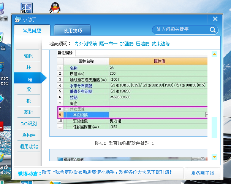Click the 剪力墙 value cell
Viewport: 231px width, 184px height.
[158, 121]
